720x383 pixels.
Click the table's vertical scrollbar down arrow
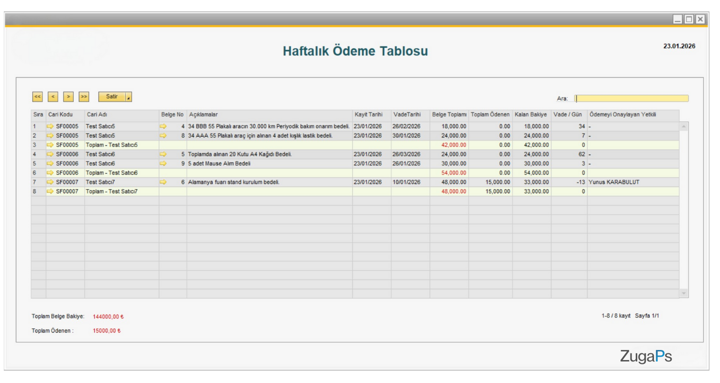point(683,293)
